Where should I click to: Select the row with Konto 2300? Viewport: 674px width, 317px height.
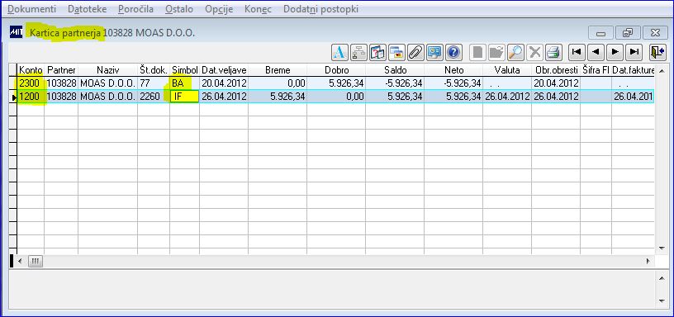click(x=335, y=83)
